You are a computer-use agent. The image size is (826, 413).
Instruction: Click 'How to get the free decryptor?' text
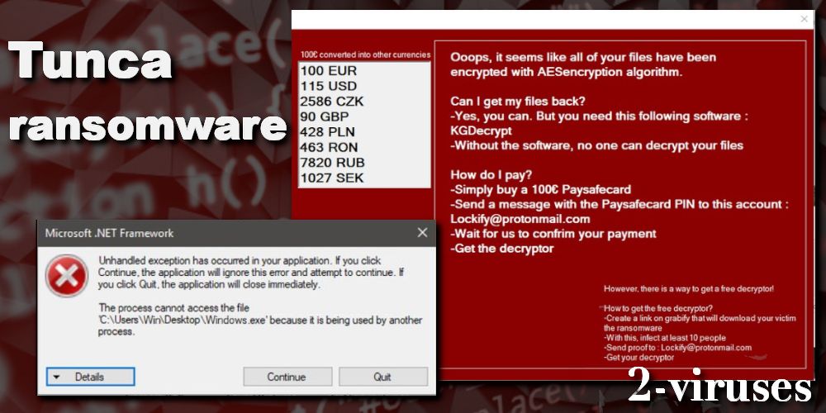click(x=658, y=308)
